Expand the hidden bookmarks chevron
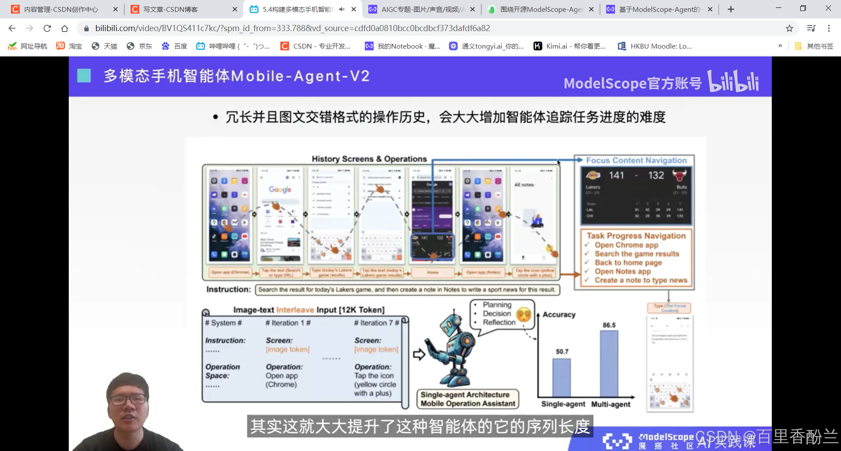Screen dimensions: 841x451 pyautogui.click(x=780, y=46)
